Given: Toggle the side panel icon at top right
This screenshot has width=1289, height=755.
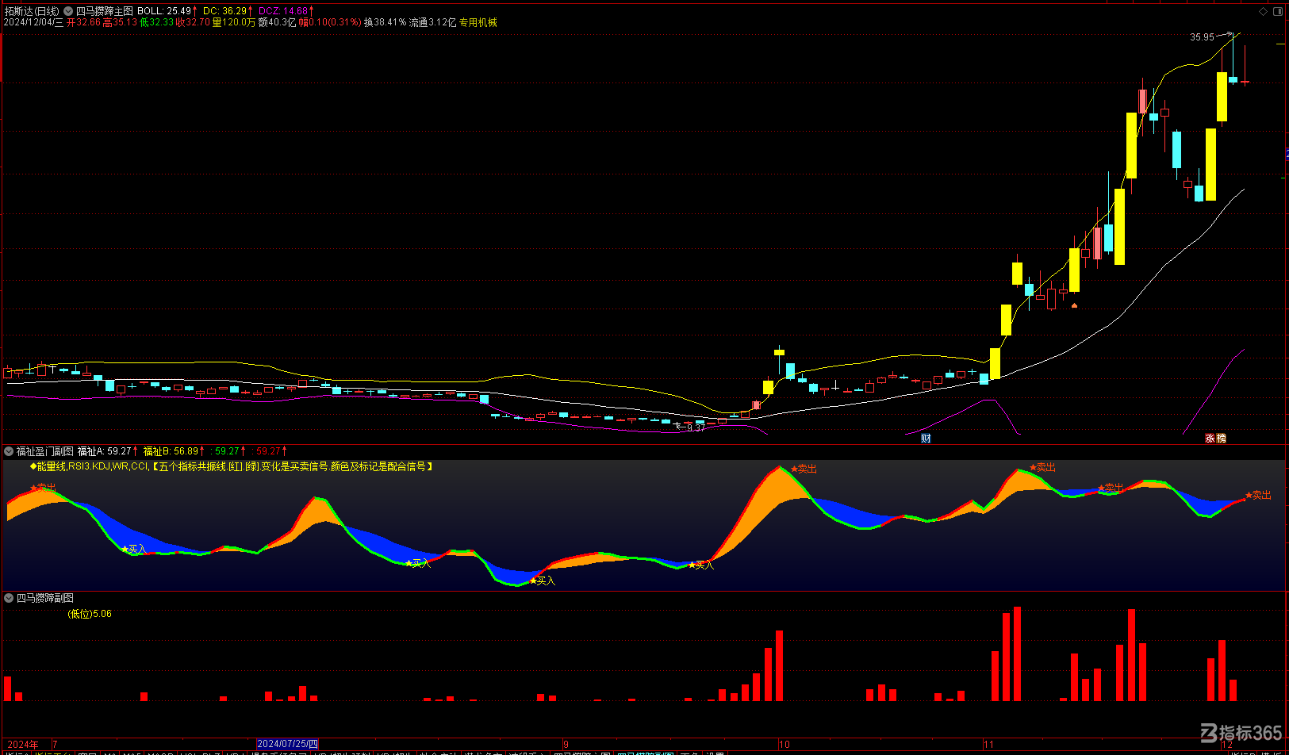Looking at the screenshot, I should tap(1277, 11).
